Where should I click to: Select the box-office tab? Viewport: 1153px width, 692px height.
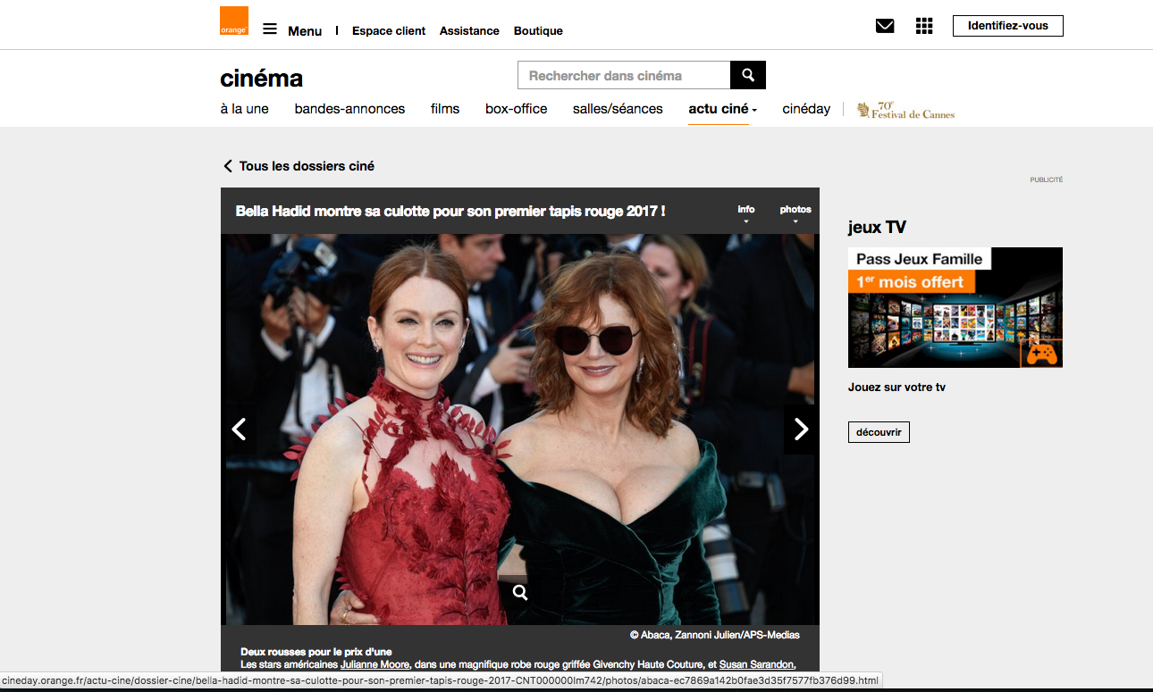tap(516, 109)
